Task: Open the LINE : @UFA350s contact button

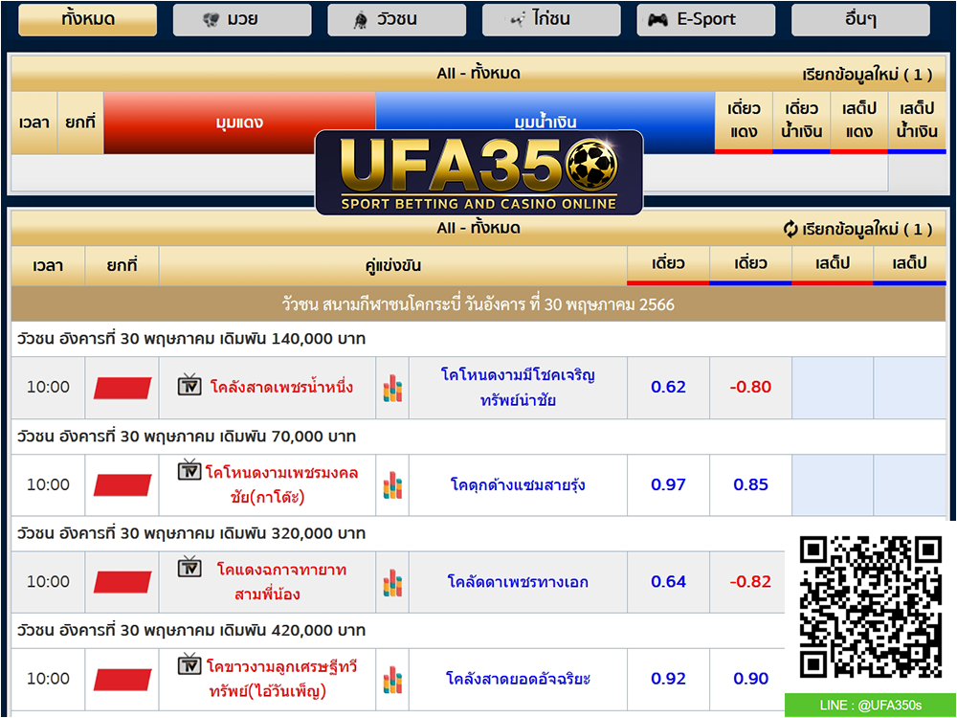Action: [x=870, y=706]
